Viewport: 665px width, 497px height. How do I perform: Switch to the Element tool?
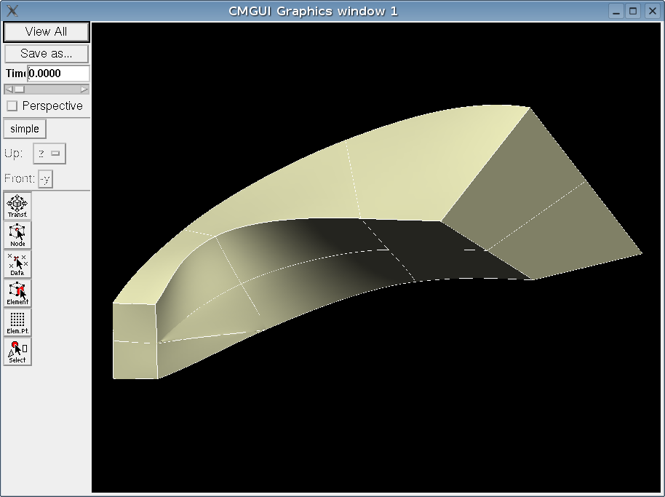[x=17, y=293]
